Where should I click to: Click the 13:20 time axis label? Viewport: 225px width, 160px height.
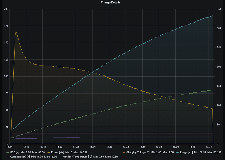pos(59,147)
